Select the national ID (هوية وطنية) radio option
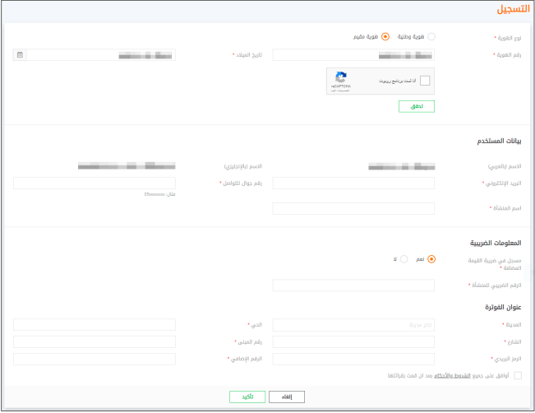This screenshot has width=535, height=413. [432, 36]
